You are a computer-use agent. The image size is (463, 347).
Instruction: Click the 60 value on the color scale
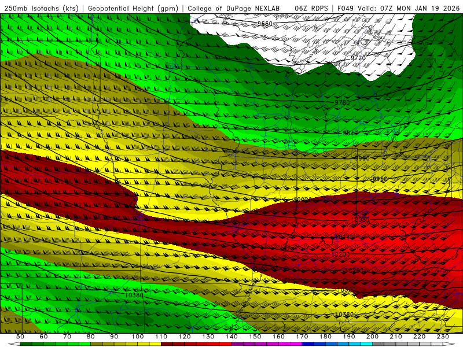click(44, 337)
